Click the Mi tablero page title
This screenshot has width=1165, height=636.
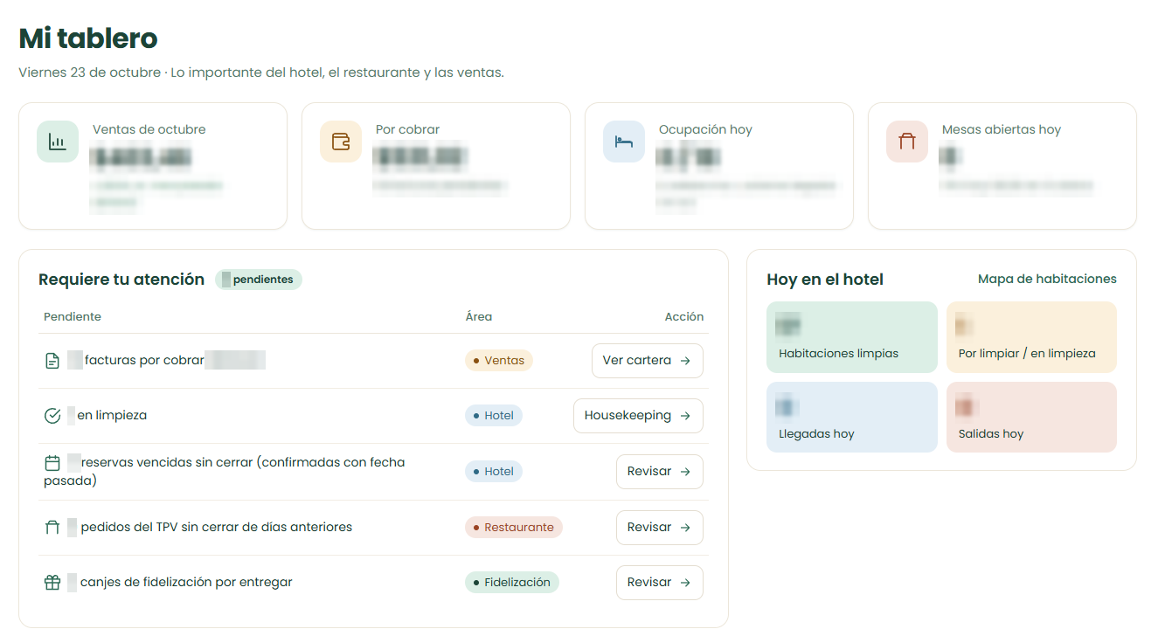[x=88, y=38]
